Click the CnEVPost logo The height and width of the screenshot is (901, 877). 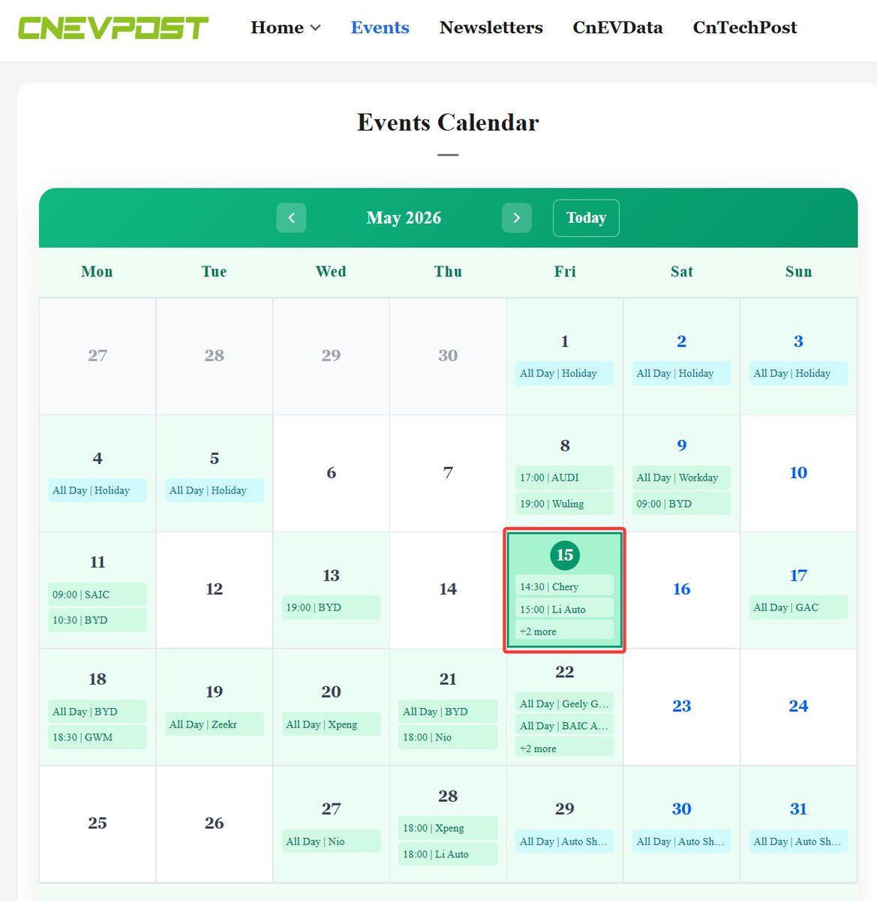pyautogui.click(x=113, y=29)
